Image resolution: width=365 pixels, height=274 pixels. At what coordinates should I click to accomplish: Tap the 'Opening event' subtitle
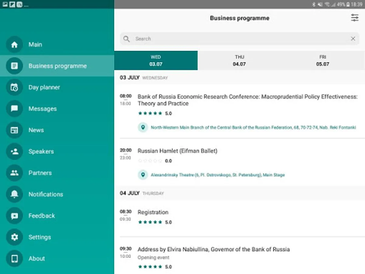click(x=153, y=258)
